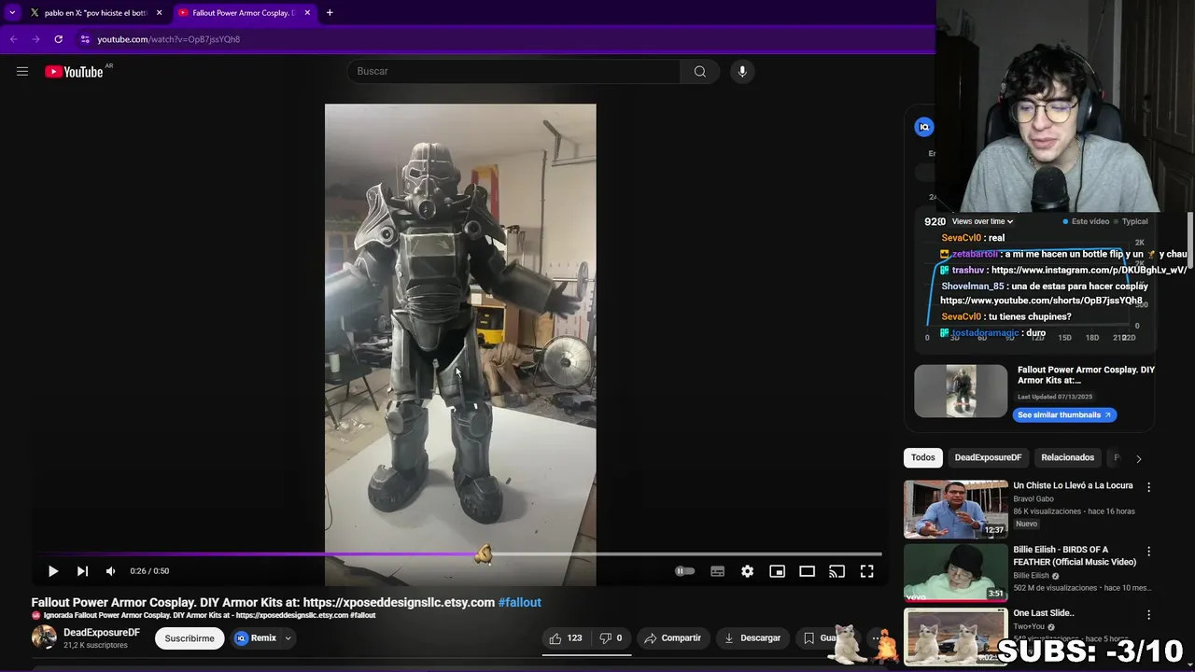Click the #fallout hashtag link
The width and height of the screenshot is (1195, 672).
pyautogui.click(x=520, y=603)
